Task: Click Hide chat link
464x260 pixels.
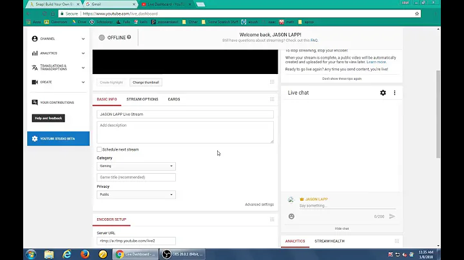Action: 342,228
